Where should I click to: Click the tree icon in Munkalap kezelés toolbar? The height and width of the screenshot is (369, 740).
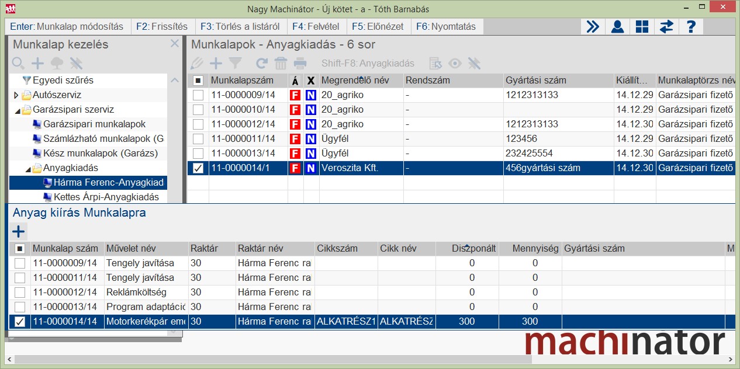point(57,63)
